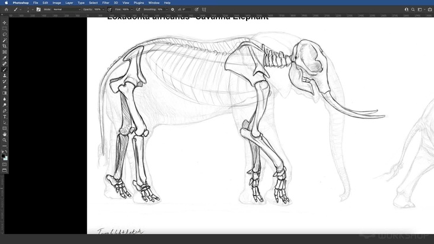Open the Flow slider dropdown arrow
The height and width of the screenshot is (244, 434).
pyautogui.click(x=132, y=9)
